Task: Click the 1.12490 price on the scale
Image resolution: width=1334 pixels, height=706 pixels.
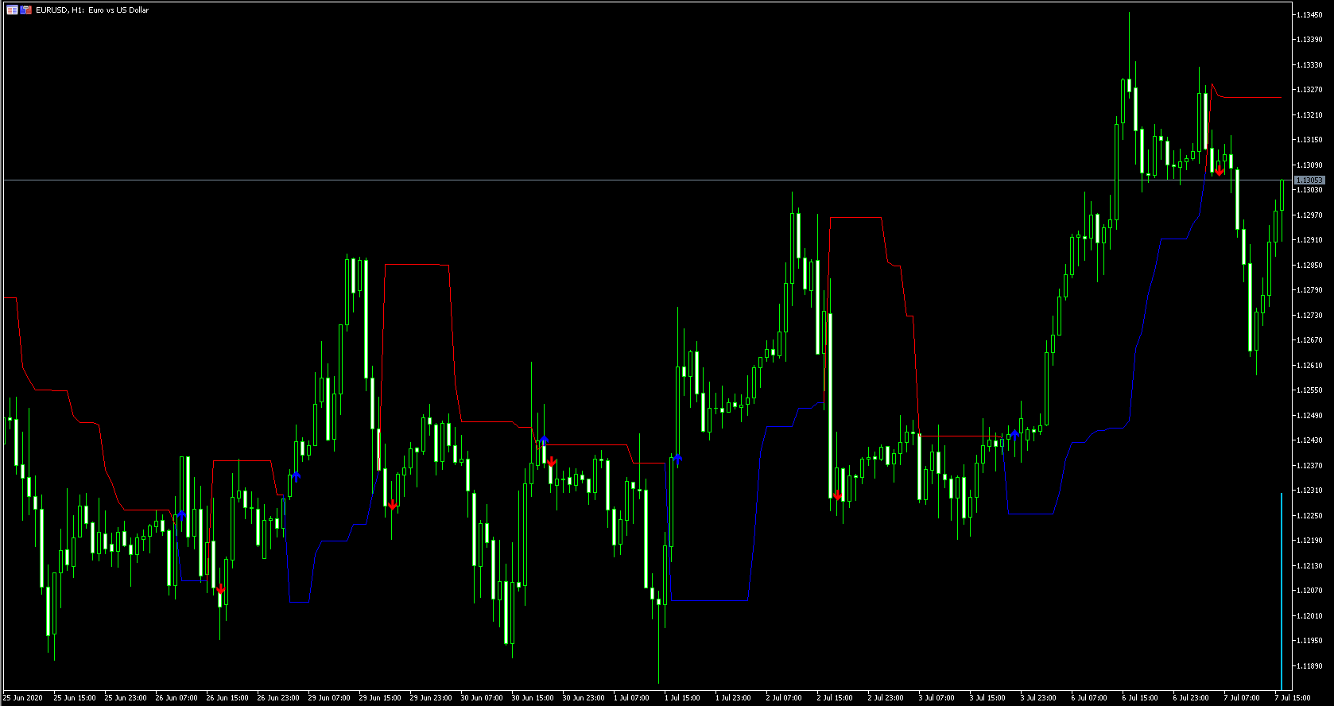Action: tap(1310, 416)
